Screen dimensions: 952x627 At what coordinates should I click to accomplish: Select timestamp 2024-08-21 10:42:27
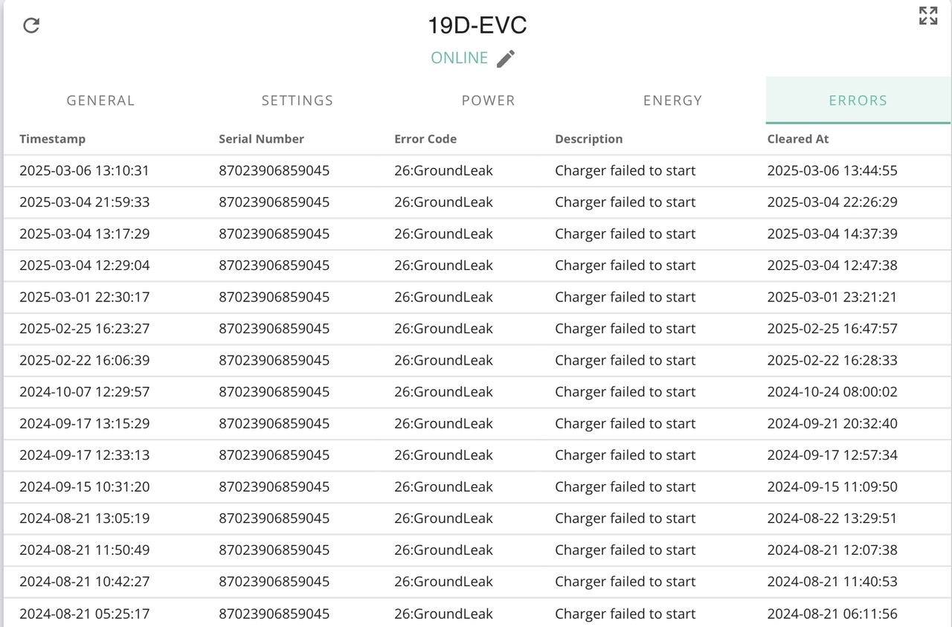click(x=84, y=582)
